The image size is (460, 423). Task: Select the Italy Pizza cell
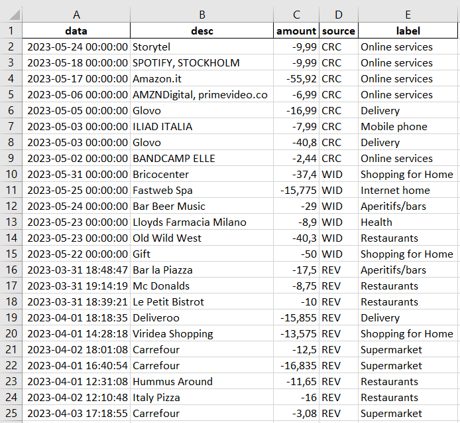click(202, 397)
